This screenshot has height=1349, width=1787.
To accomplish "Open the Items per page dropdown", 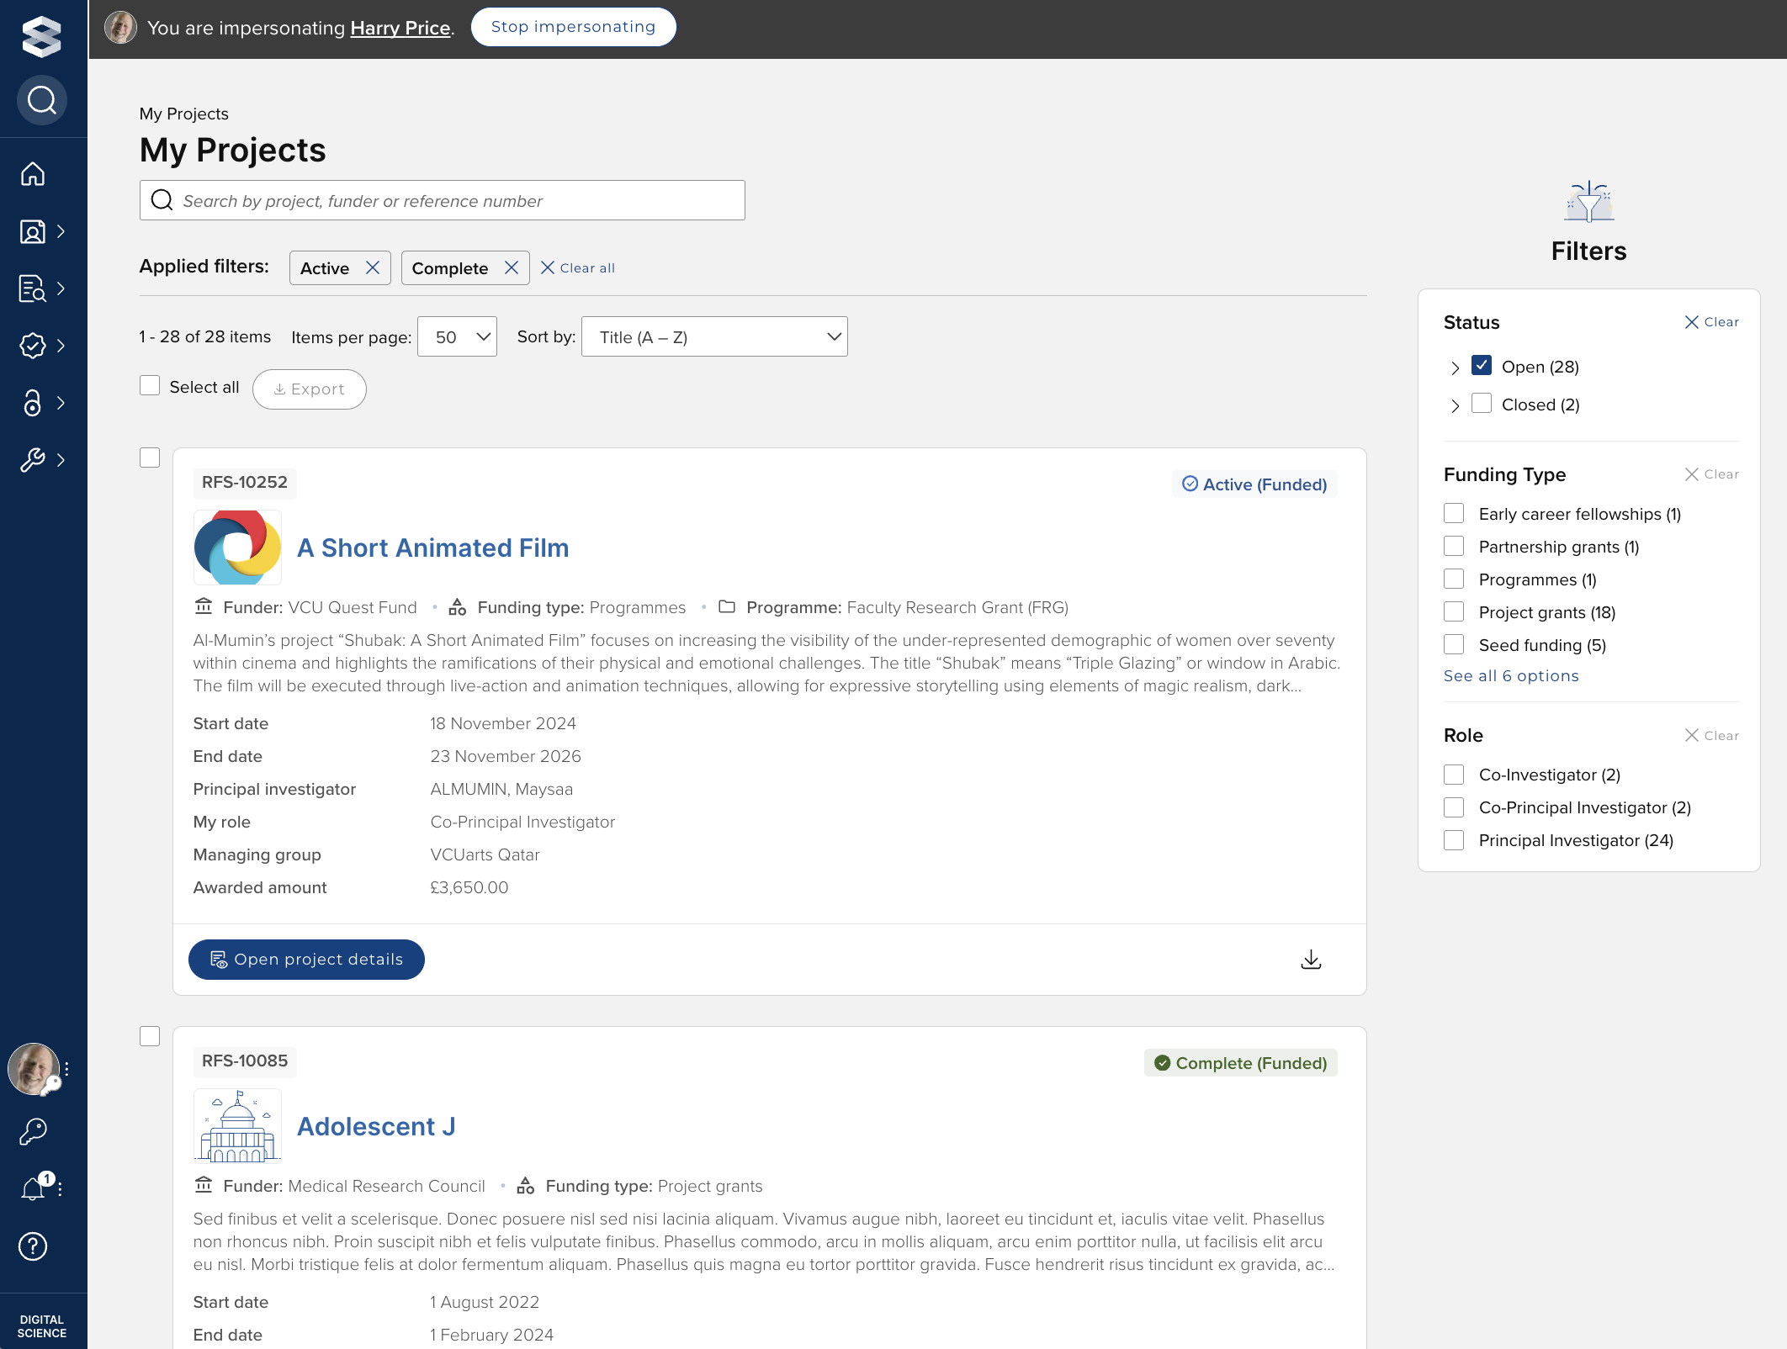I will point(457,337).
